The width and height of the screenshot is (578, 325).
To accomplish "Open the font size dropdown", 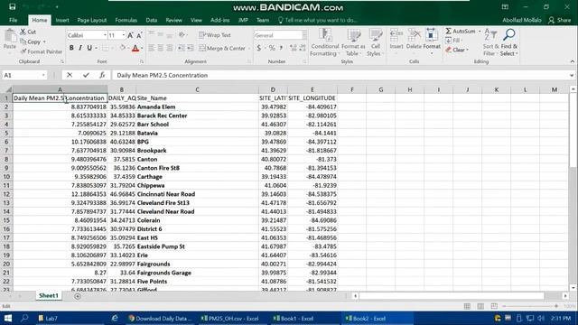I will [124, 35].
